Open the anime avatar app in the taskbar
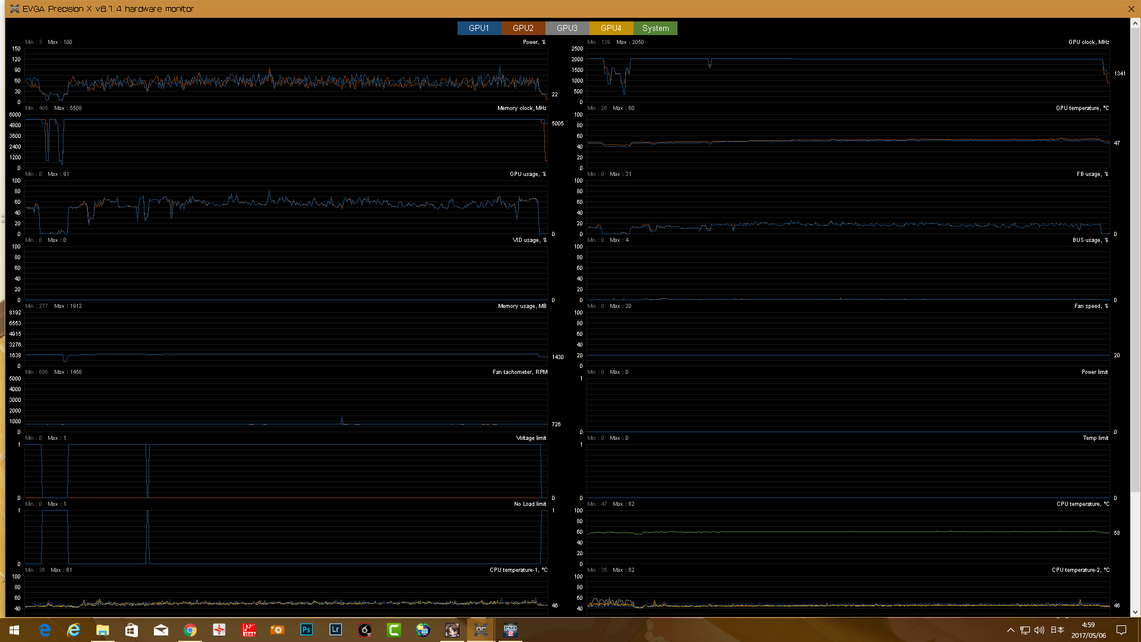Image resolution: width=1141 pixels, height=642 pixels. coord(452,630)
